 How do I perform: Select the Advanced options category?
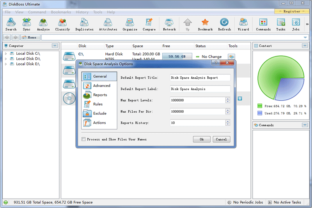[101, 85]
